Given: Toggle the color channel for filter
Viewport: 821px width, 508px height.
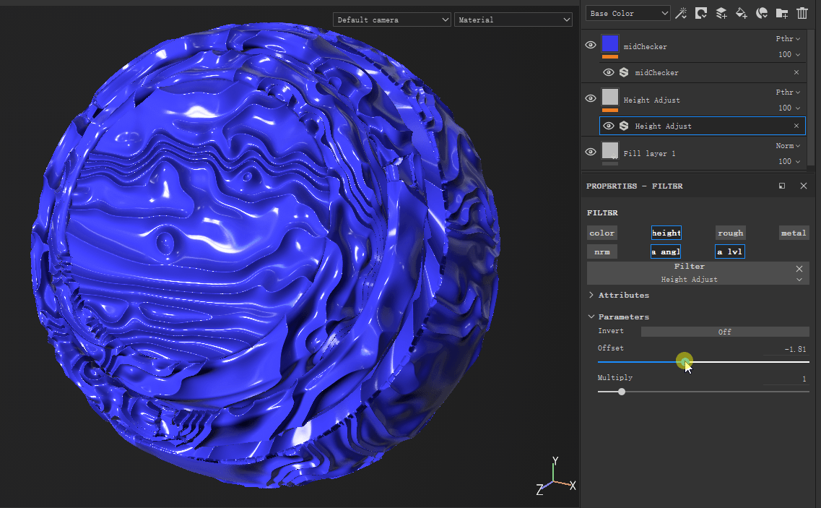Looking at the screenshot, I should (x=602, y=233).
